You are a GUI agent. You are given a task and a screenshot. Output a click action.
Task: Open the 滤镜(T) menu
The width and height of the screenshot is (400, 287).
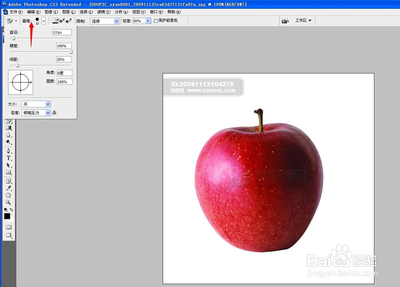104,12
